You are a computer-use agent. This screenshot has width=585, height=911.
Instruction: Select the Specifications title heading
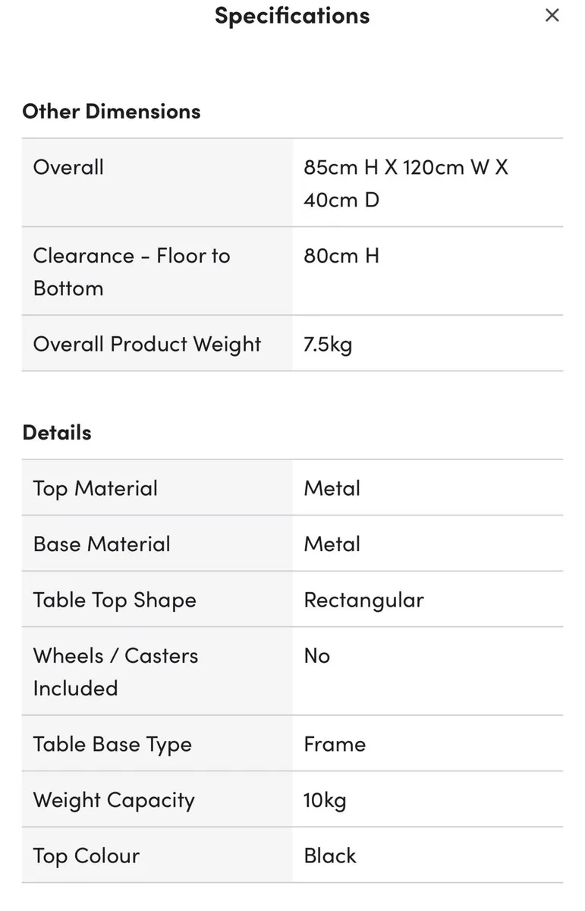coord(292,15)
